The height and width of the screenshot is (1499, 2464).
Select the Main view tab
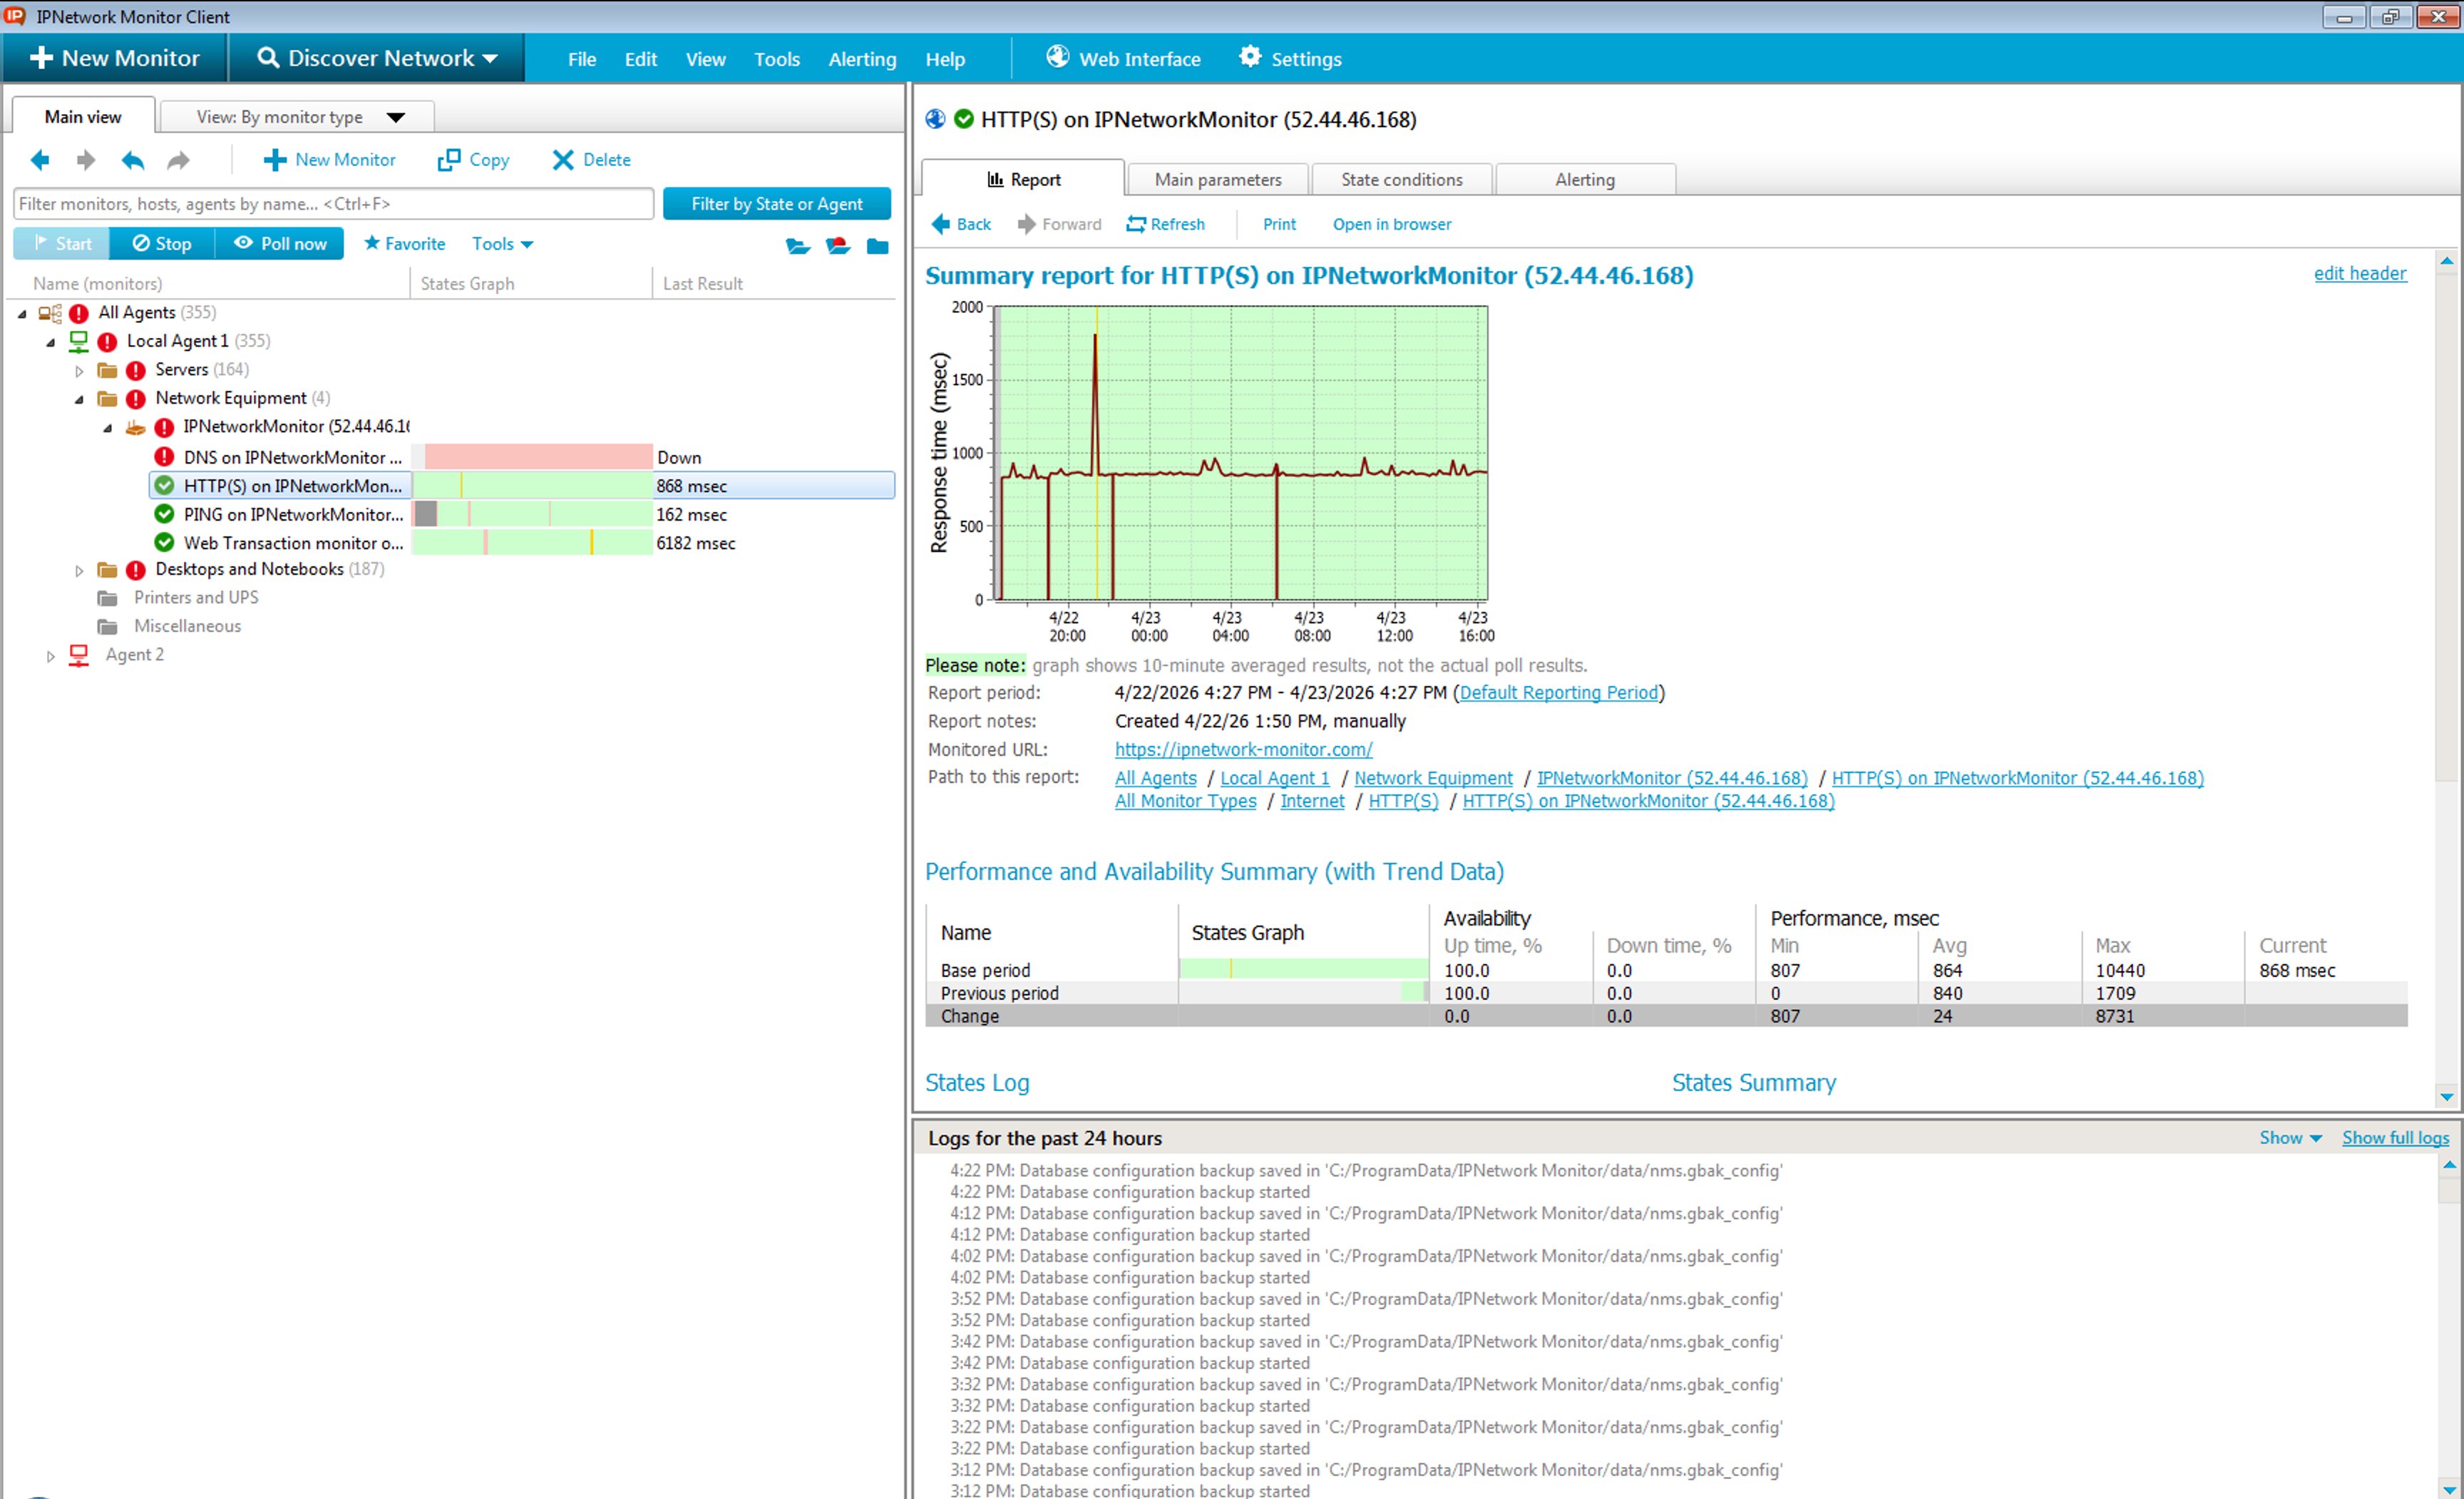pyautogui.click(x=83, y=116)
